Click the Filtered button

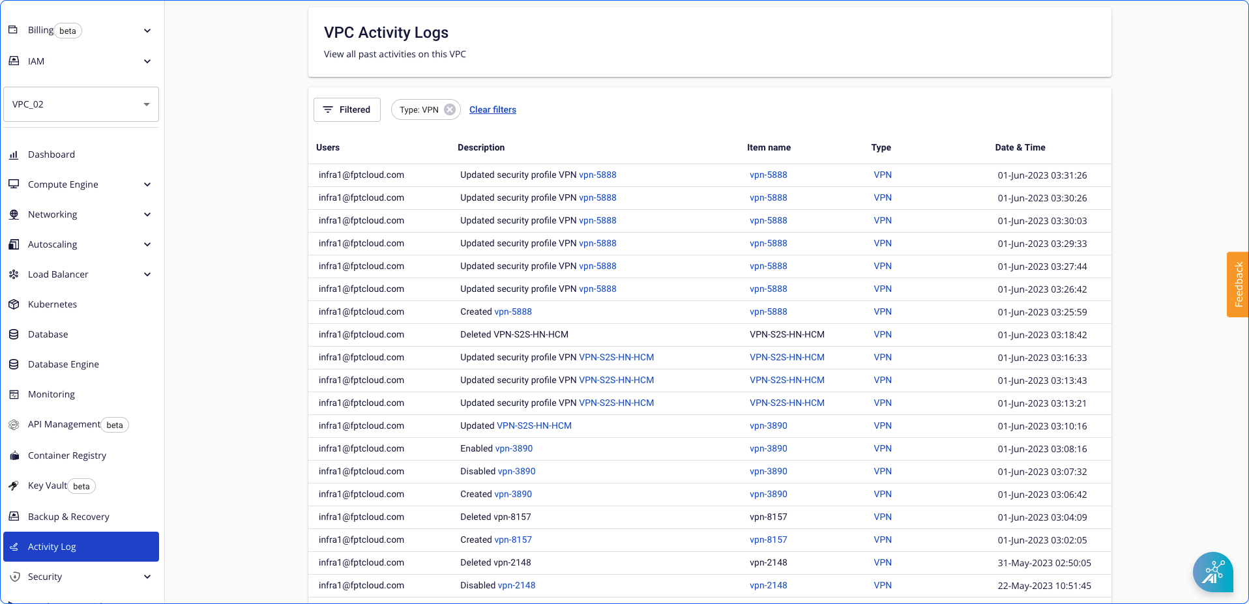point(347,109)
